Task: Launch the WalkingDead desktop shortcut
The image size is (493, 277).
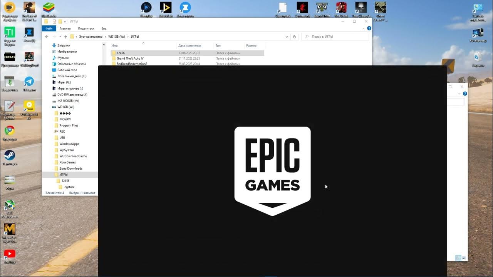Action: pos(29,59)
